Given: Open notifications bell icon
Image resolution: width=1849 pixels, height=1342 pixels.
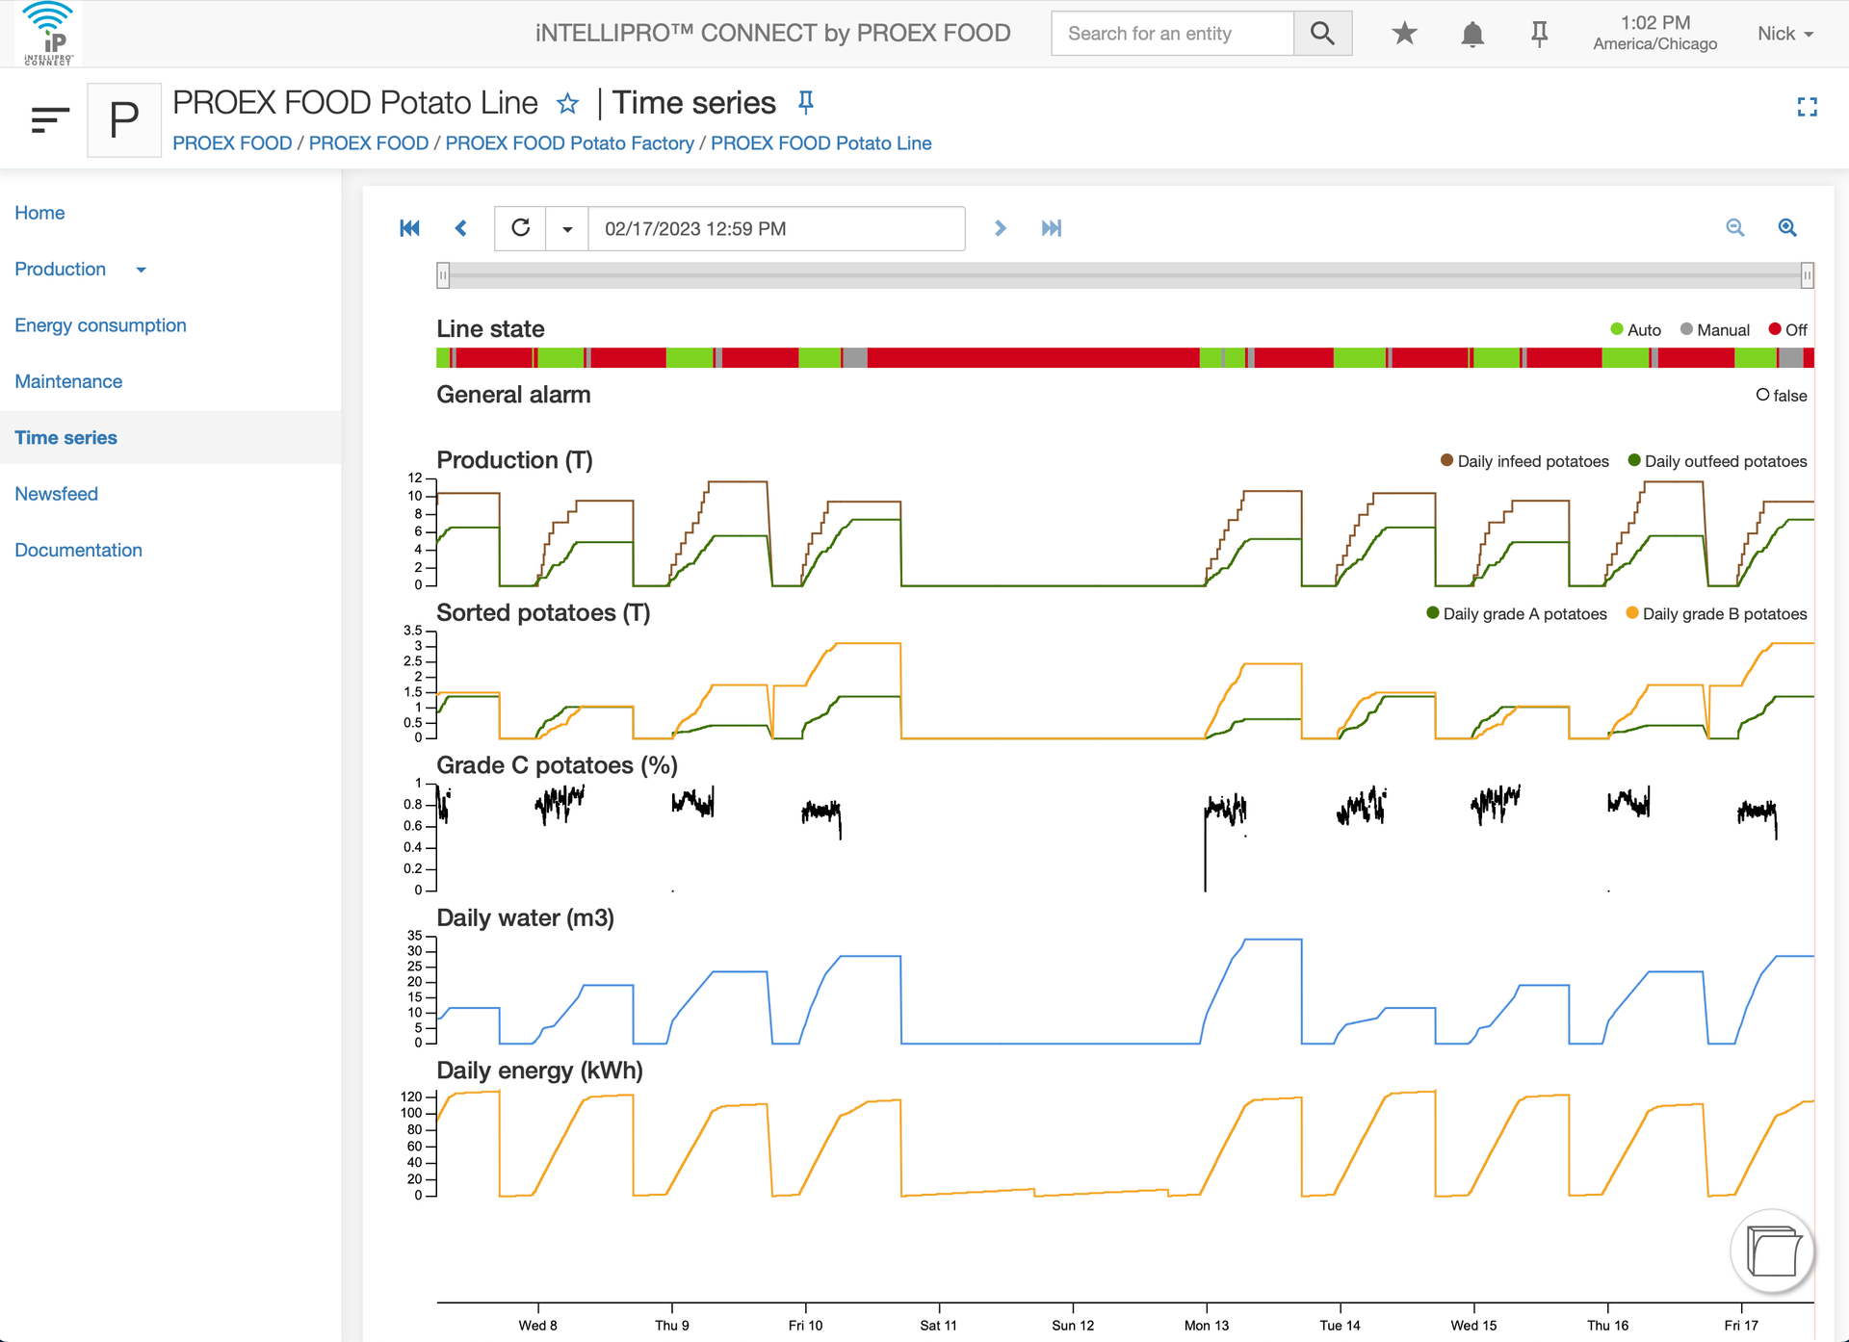Looking at the screenshot, I should tap(1472, 34).
